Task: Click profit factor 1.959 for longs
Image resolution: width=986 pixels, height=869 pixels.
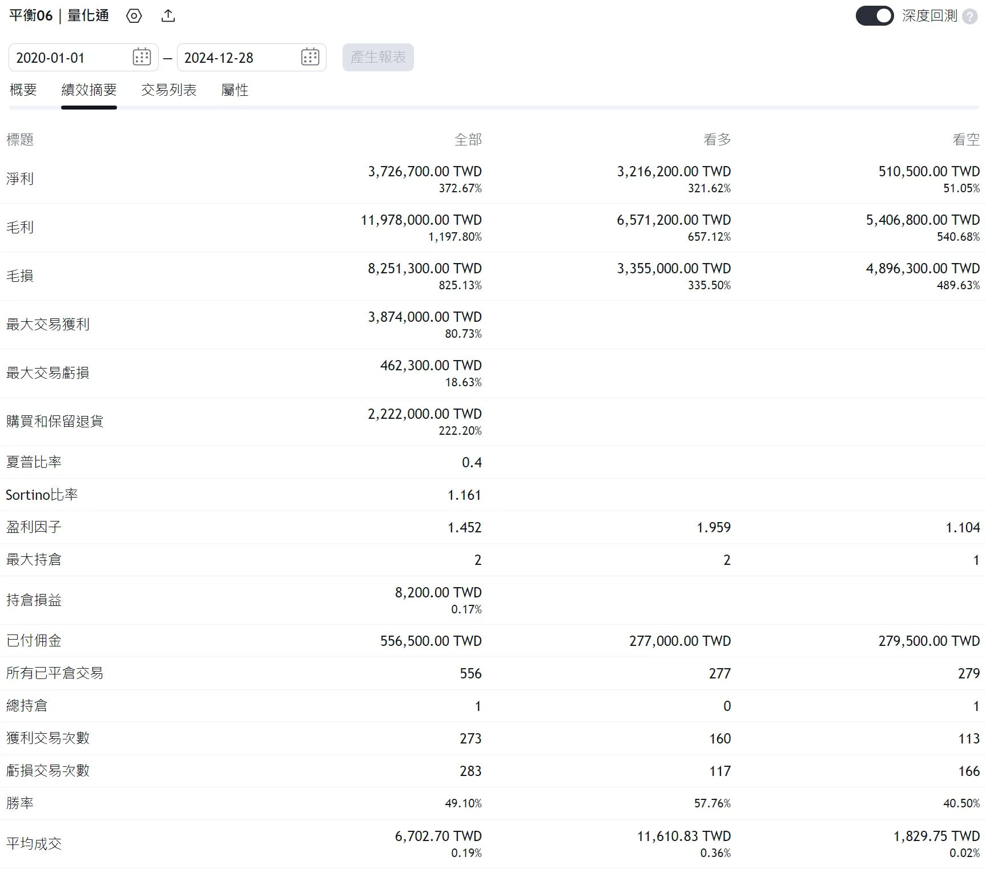Action: click(714, 528)
